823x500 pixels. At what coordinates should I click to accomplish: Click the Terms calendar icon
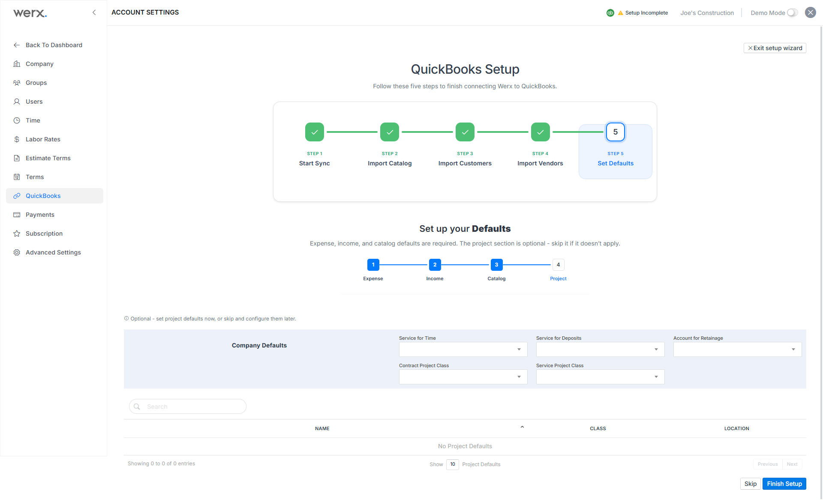point(17,177)
